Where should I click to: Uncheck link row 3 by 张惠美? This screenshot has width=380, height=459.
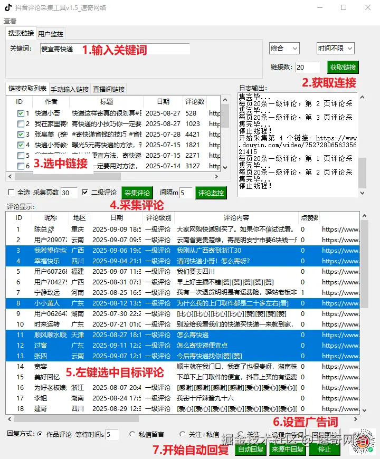[x=21, y=135]
